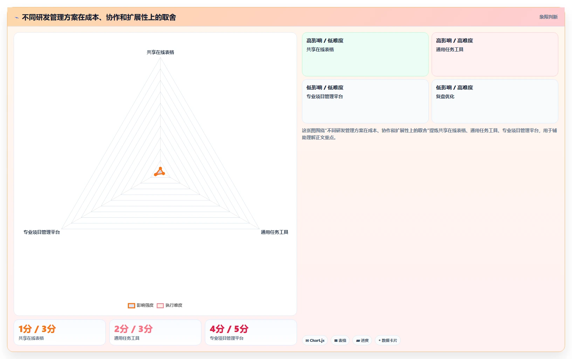Click the icon inside Chart.js chip

pos(307,340)
